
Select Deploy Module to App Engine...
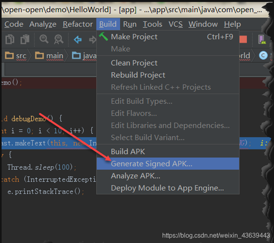click(168, 188)
